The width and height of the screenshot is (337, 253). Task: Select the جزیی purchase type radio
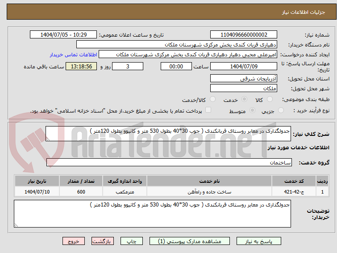click(281, 110)
